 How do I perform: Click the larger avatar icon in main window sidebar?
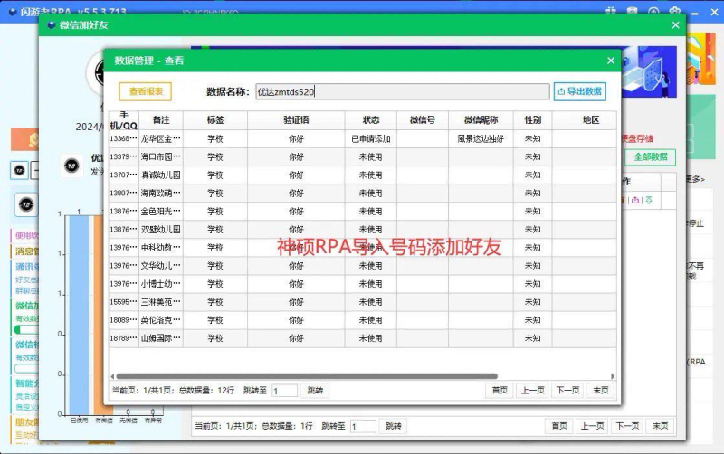[x=26, y=204]
